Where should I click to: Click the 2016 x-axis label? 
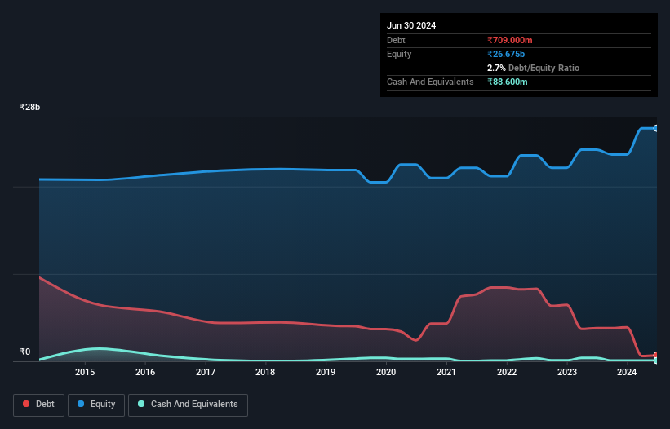point(145,372)
